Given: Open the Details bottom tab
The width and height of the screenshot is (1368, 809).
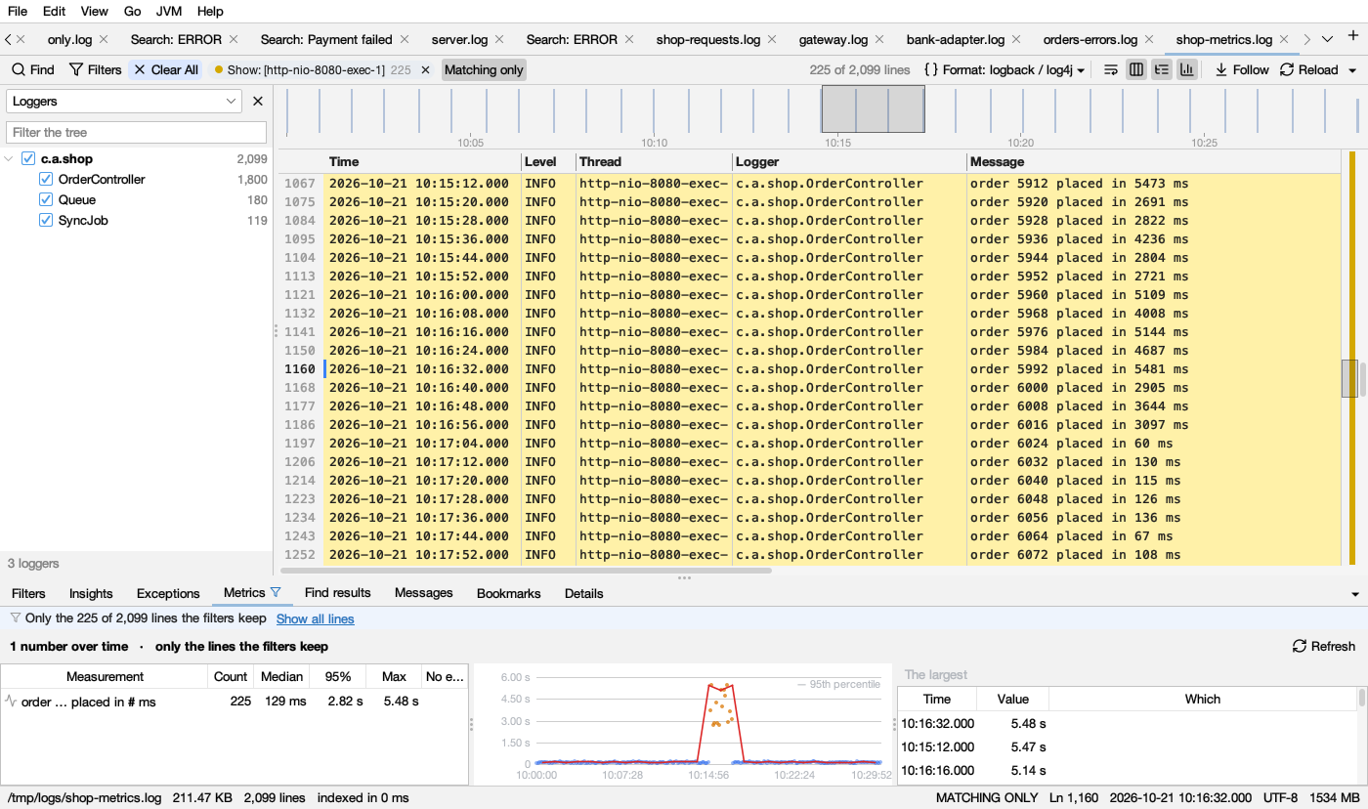Looking at the screenshot, I should (583, 593).
